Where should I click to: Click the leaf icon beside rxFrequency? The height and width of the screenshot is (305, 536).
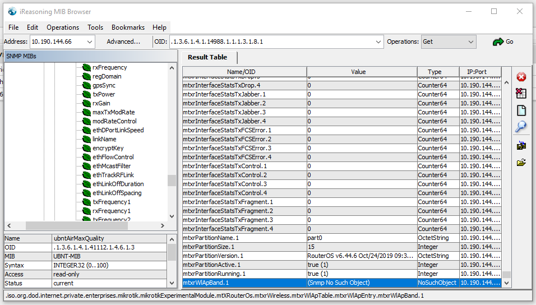[87, 67]
